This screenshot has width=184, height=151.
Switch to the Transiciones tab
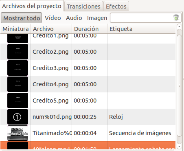[83, 7]
